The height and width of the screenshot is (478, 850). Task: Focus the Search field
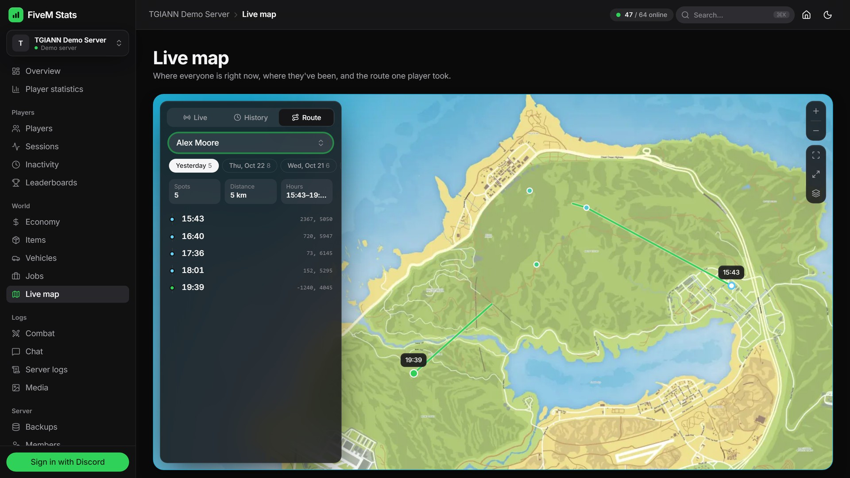735,15
